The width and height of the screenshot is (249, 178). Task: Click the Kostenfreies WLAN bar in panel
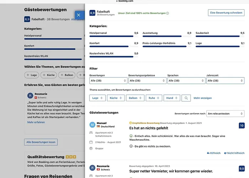[x=114, y=57]
